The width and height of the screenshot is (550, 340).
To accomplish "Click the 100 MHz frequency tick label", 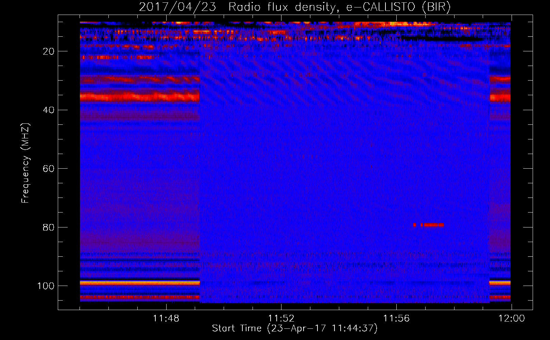I will click(x=46, y=286).
